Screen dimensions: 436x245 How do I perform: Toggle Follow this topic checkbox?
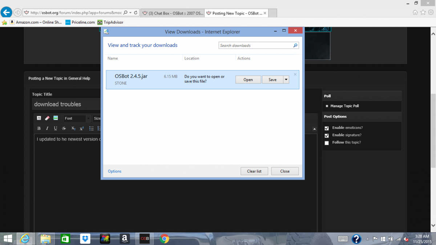pos(327,143)
